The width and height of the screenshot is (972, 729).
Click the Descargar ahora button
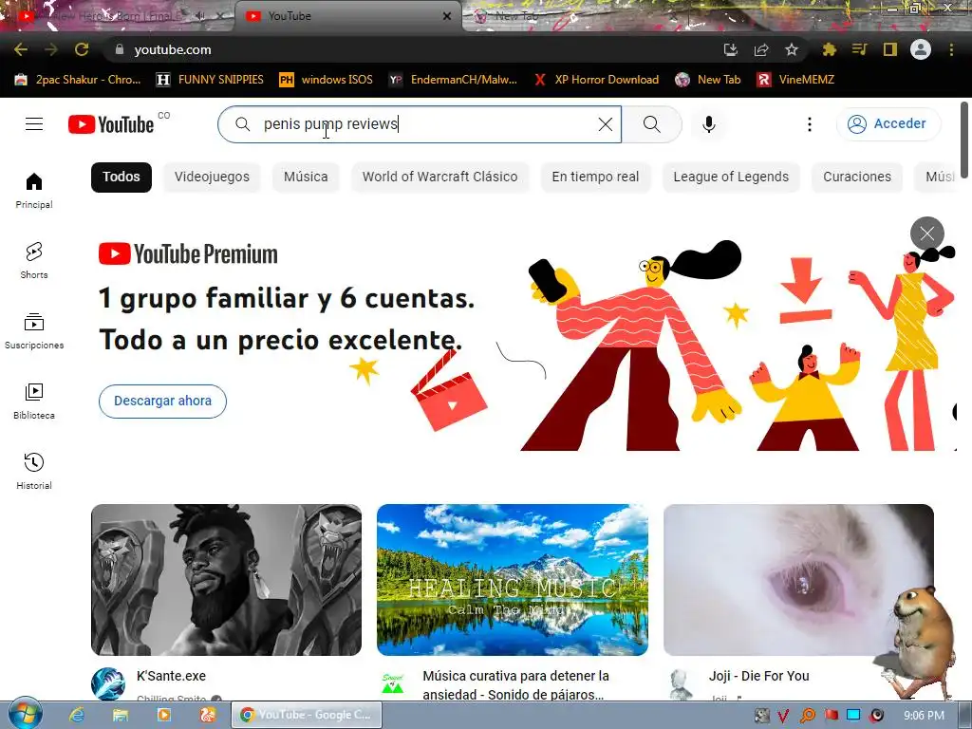coord(162,402)
